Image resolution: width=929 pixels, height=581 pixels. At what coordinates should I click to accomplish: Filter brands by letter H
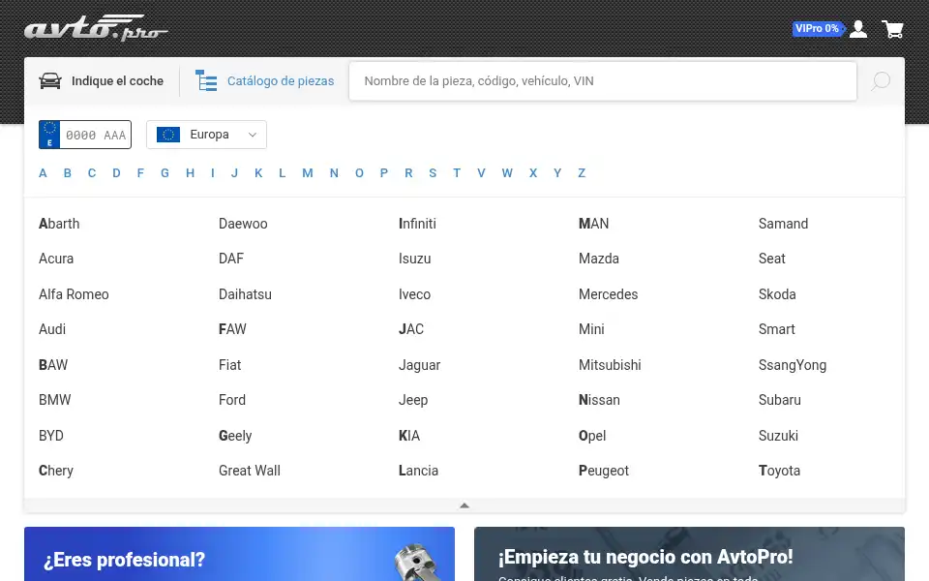coord(190,173)
